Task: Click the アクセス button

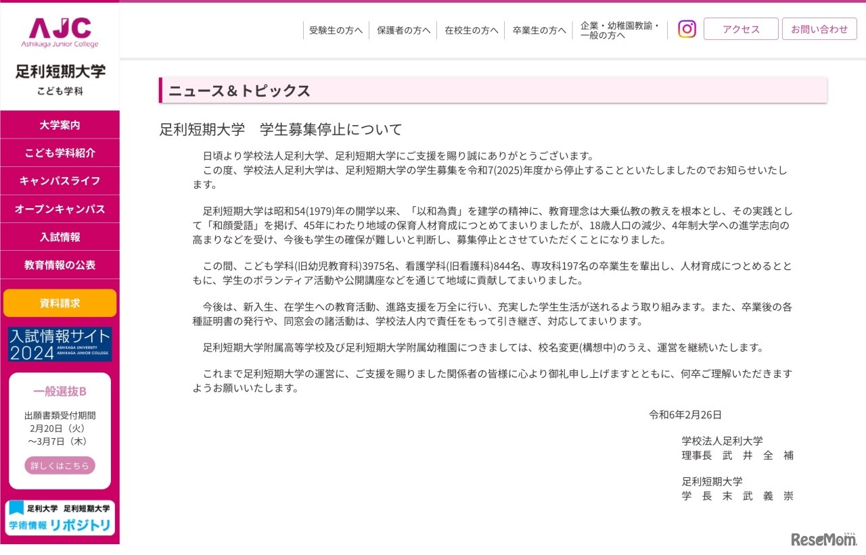Action: point(741,29)
